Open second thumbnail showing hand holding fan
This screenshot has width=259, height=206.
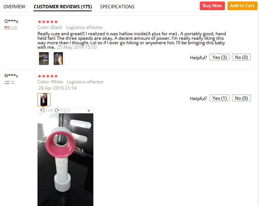pyautogui.click(x=58, y=59)
